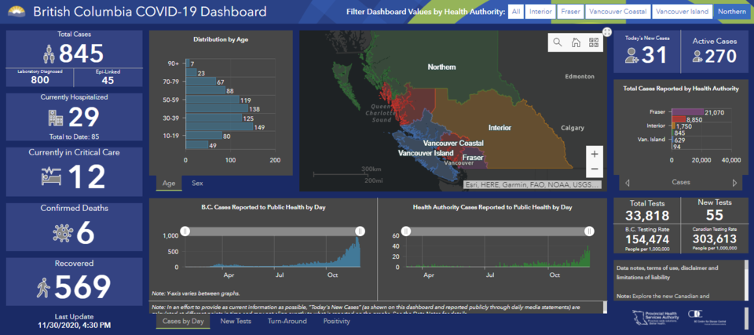Go to previous health authority chart page

(x=627, y=183)
